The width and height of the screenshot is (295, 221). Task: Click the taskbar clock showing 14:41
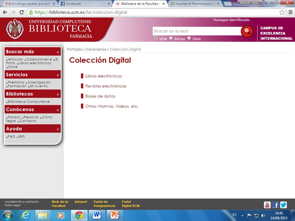point(279,215)
